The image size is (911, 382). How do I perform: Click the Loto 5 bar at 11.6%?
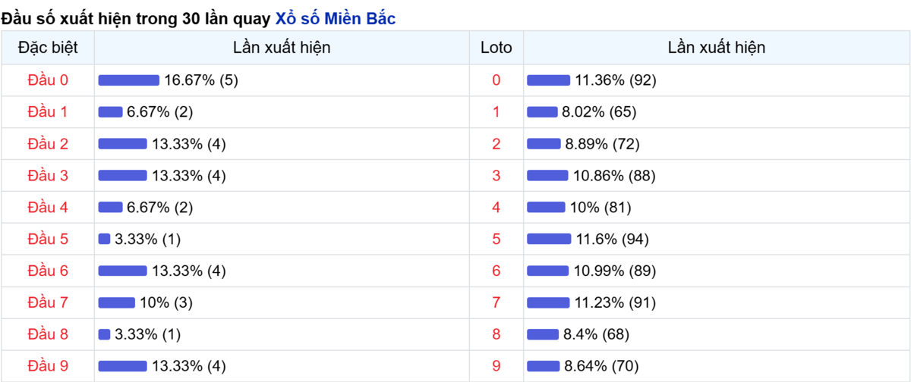tap(549, 240)
